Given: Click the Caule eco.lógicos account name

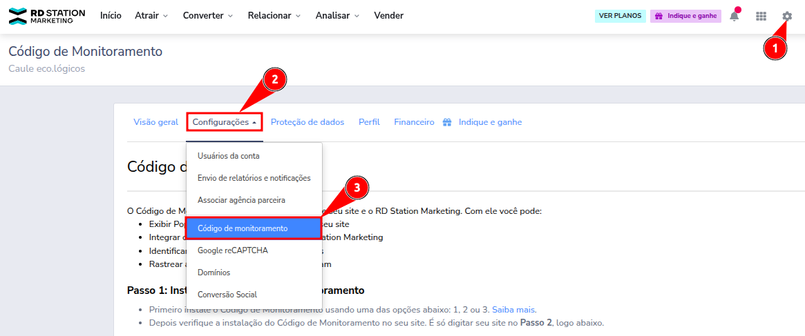Looking at the screenshot, I should pos(47,68).
